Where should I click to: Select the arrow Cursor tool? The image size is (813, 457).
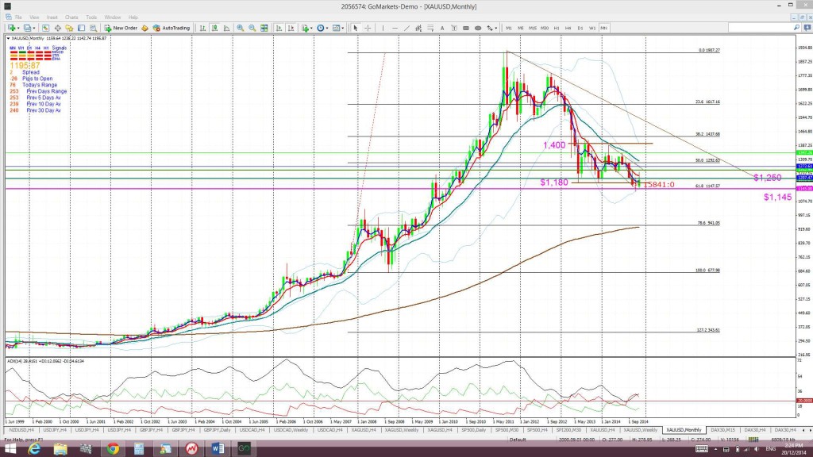coord(356,28)
